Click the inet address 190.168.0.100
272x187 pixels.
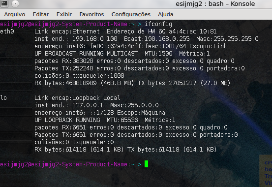[95, 39]
